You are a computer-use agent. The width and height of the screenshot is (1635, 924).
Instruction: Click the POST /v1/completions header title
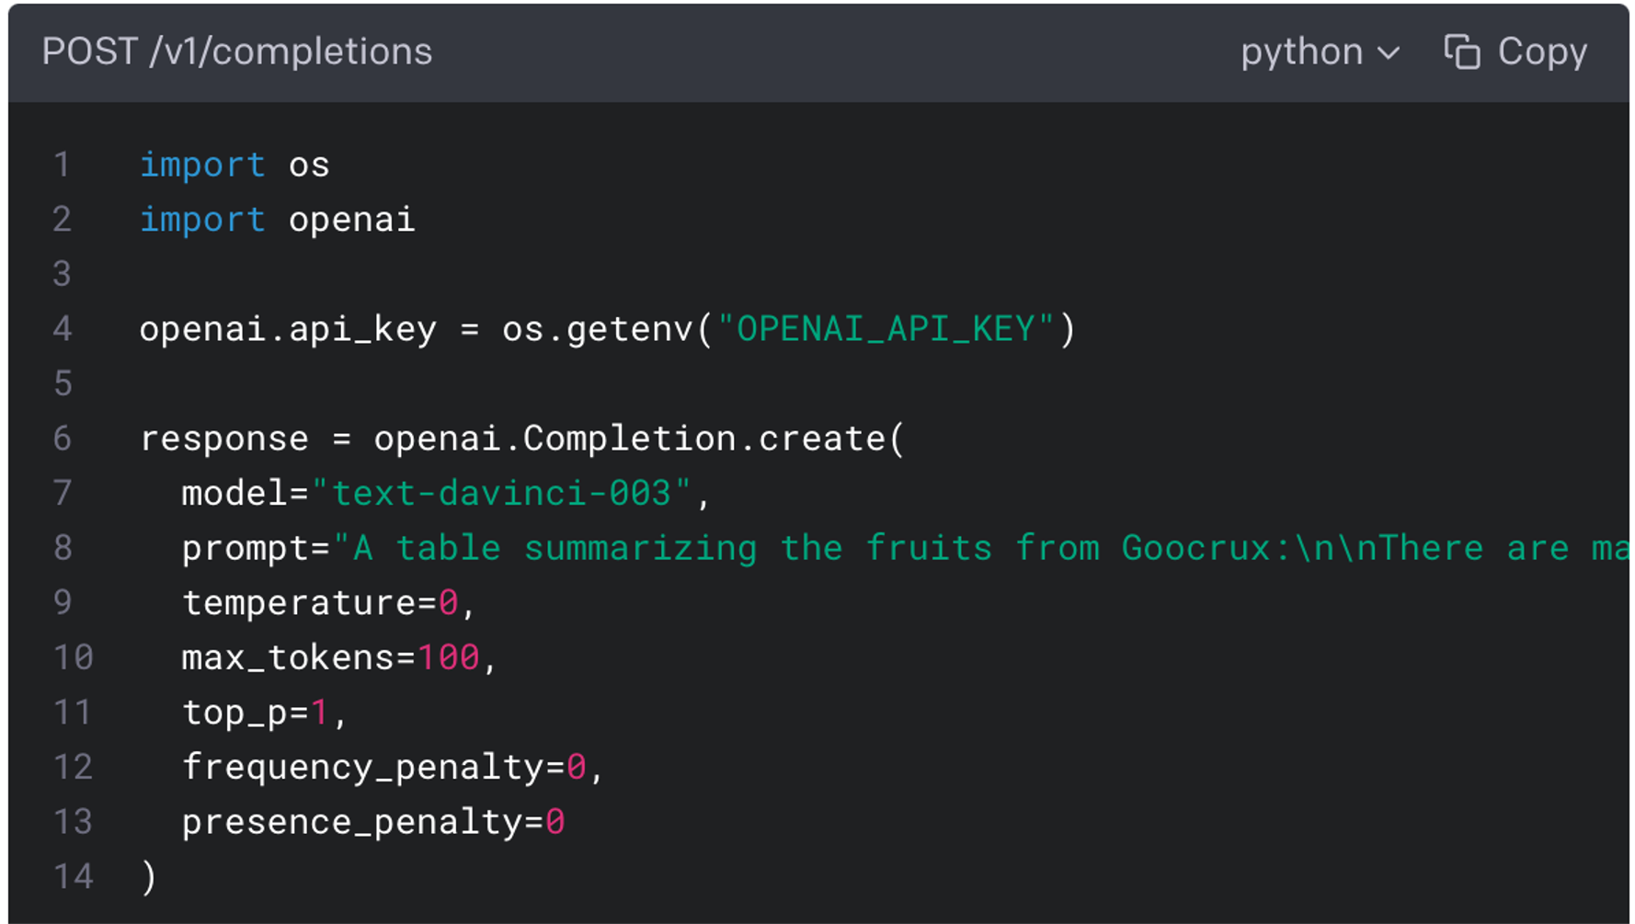tap(236, 52)
